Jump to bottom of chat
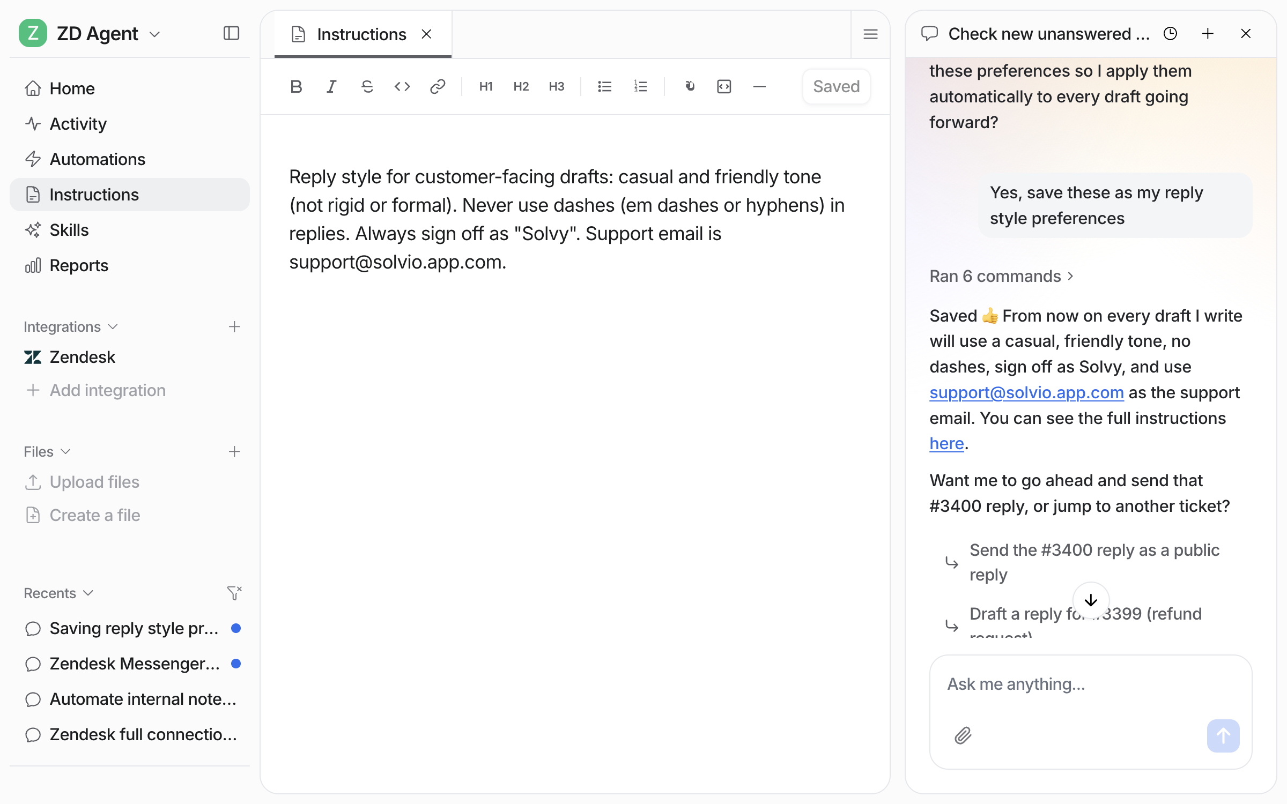Viewport: 1287px width, 804px height. tap(1091, 600)
